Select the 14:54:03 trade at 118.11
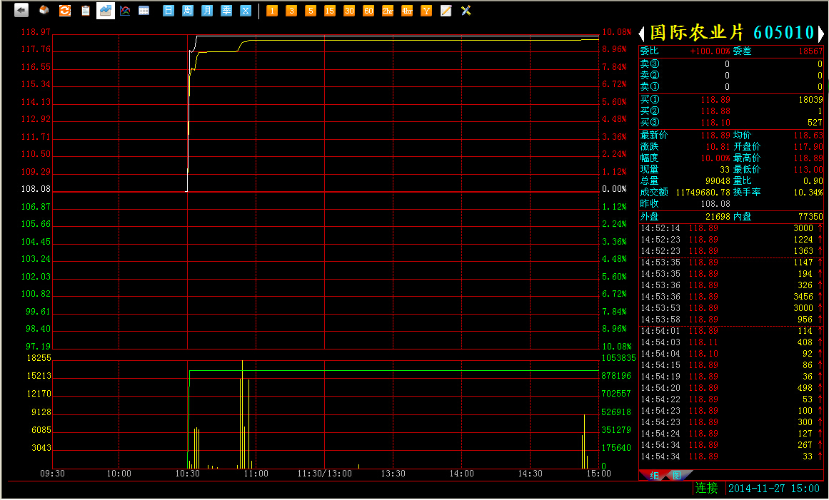The image size is (829, 500). (x=731, y=342)
